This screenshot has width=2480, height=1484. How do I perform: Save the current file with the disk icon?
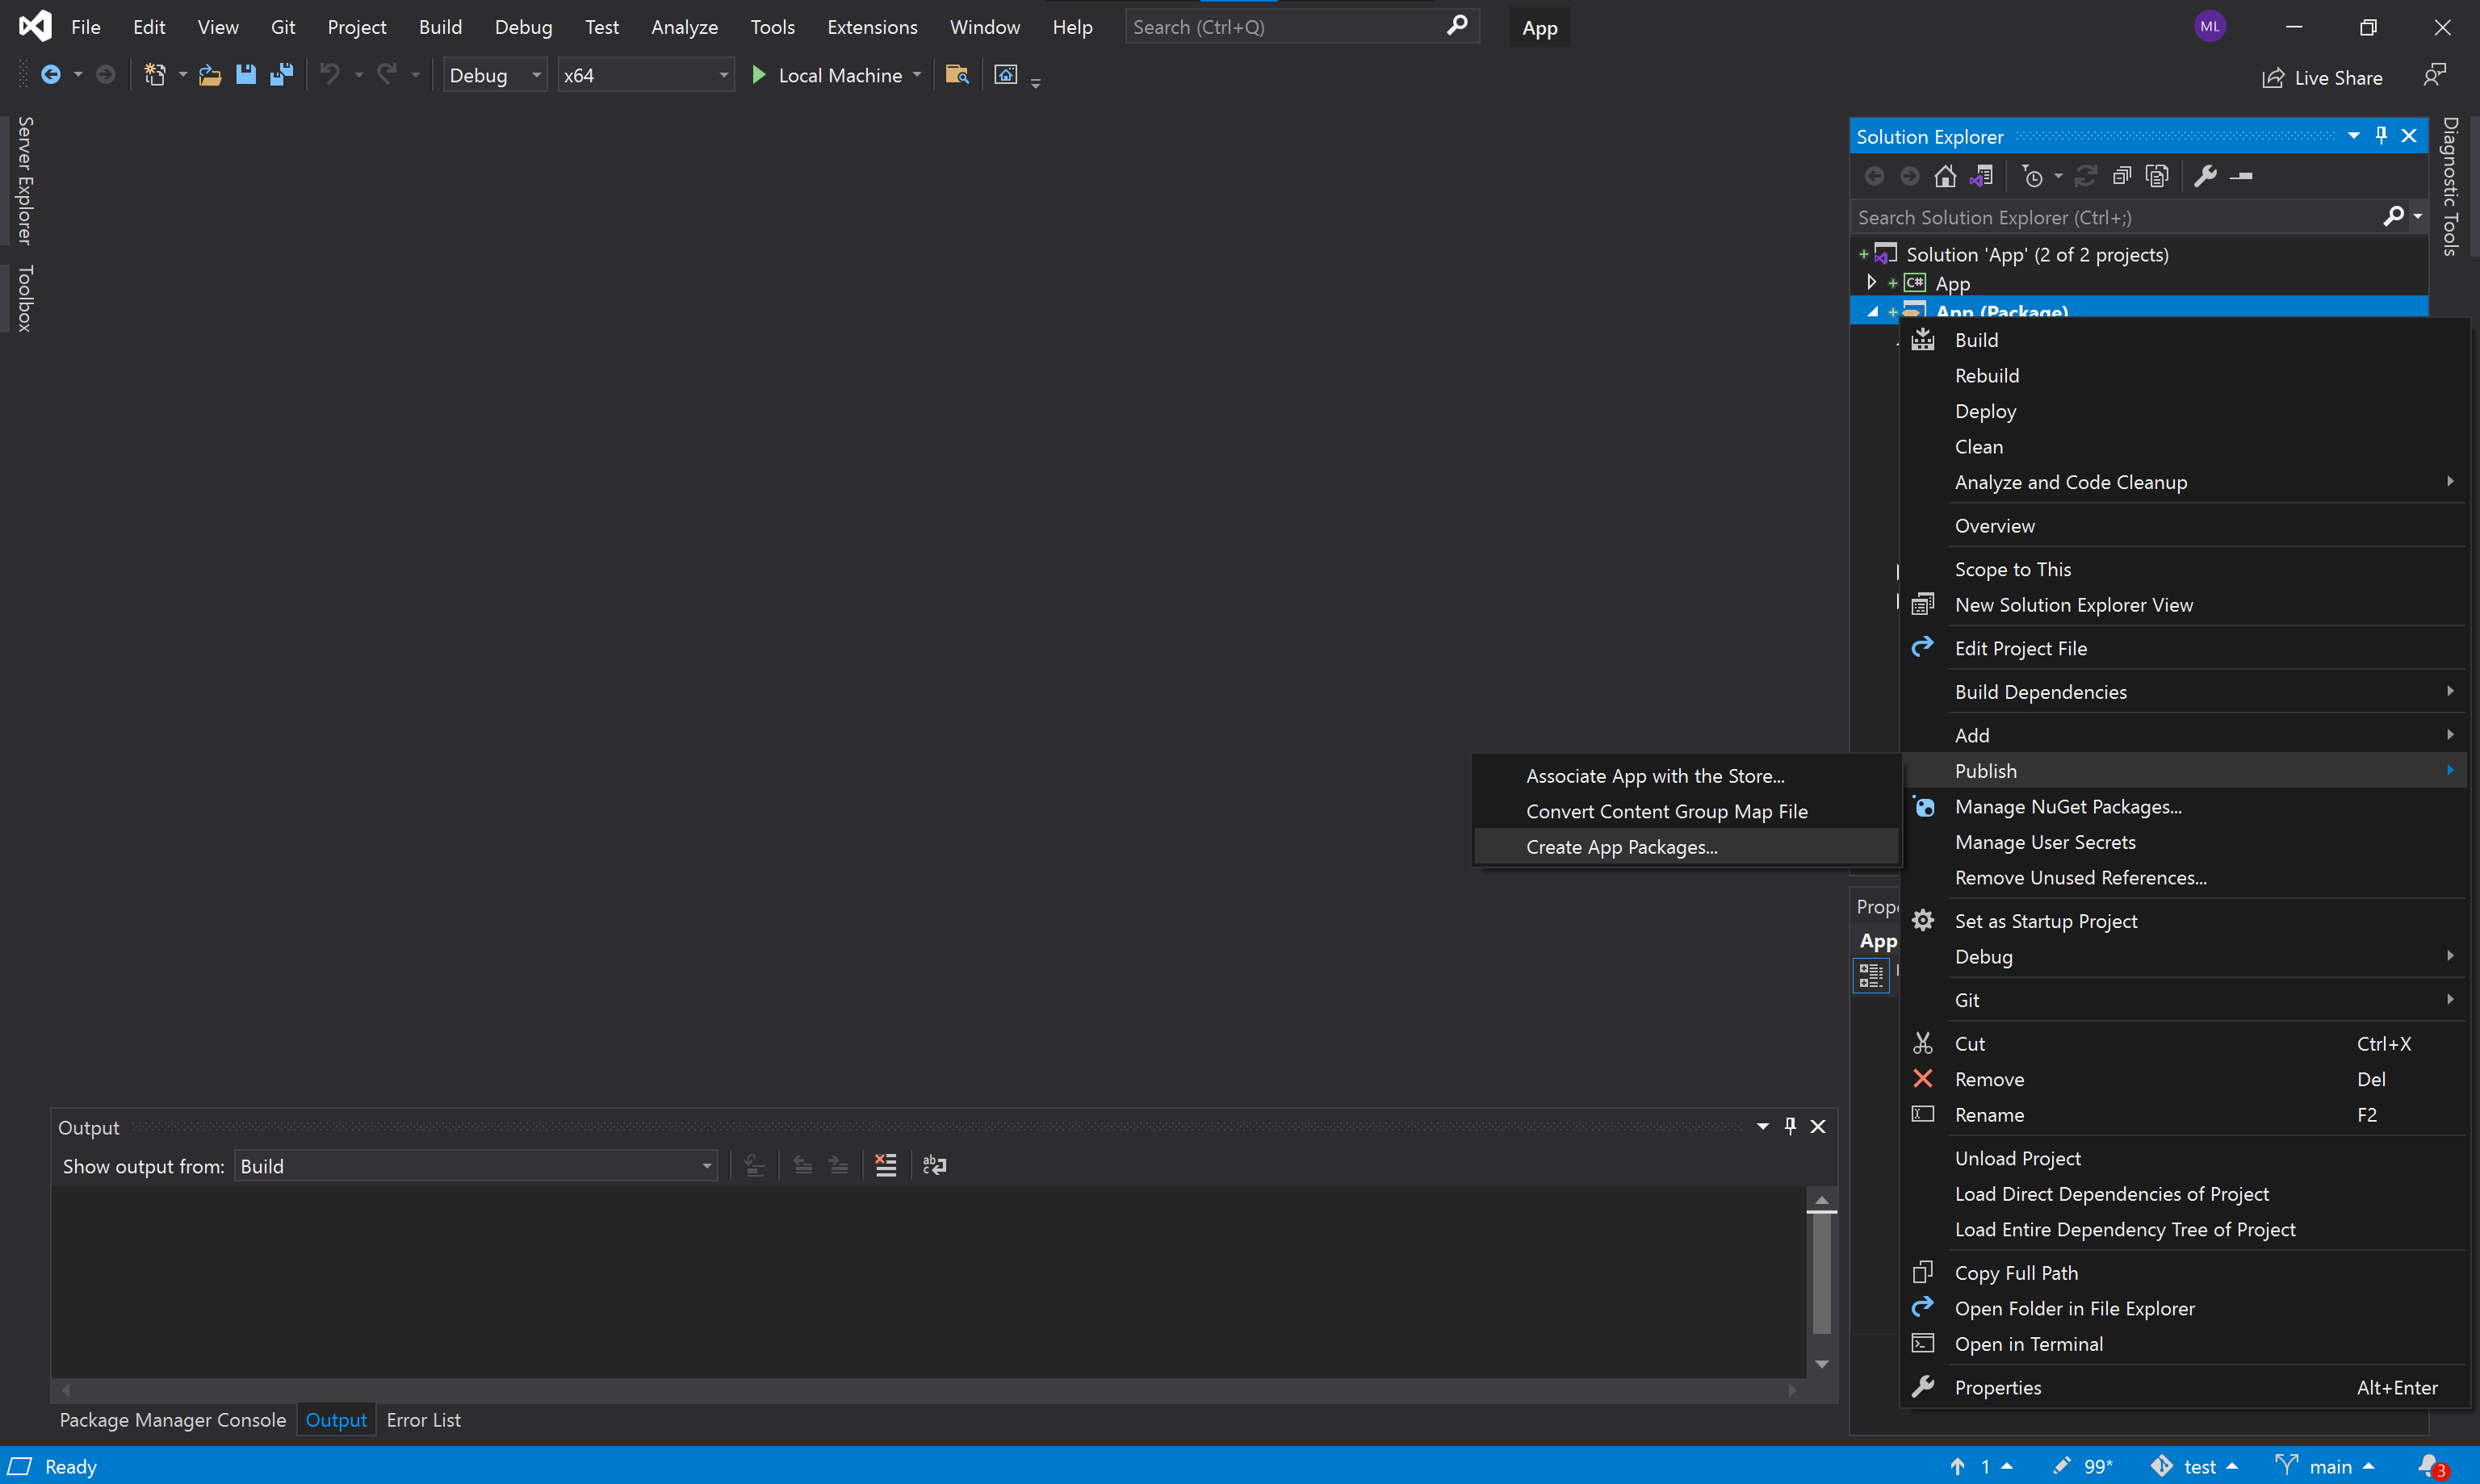coord(245,75)
